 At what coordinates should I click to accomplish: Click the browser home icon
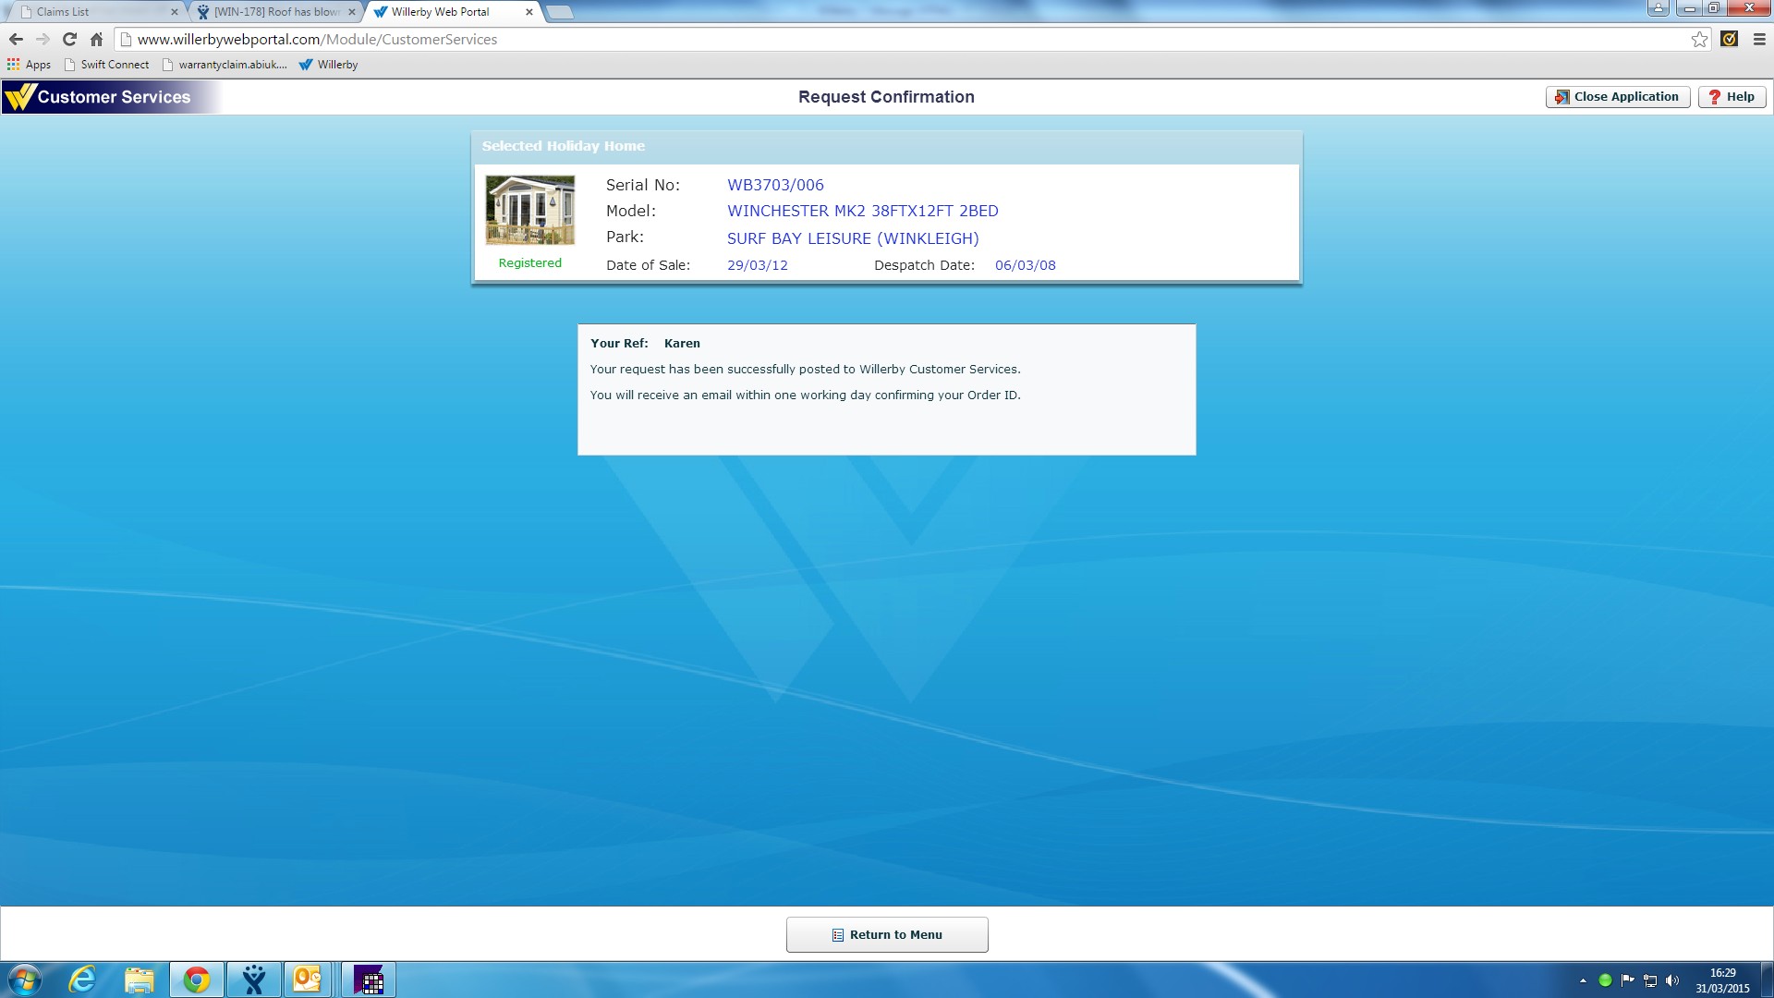[96, 39]
